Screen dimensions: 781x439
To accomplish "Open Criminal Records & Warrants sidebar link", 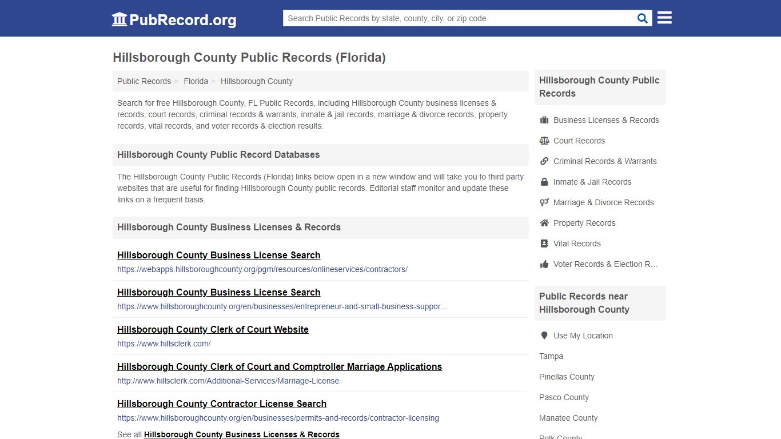I will point(605,161).
